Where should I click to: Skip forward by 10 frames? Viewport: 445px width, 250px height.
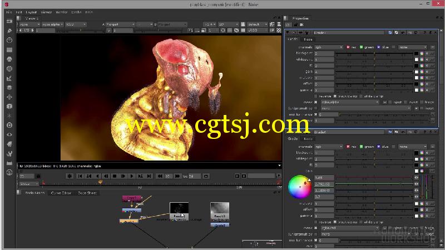177,176
